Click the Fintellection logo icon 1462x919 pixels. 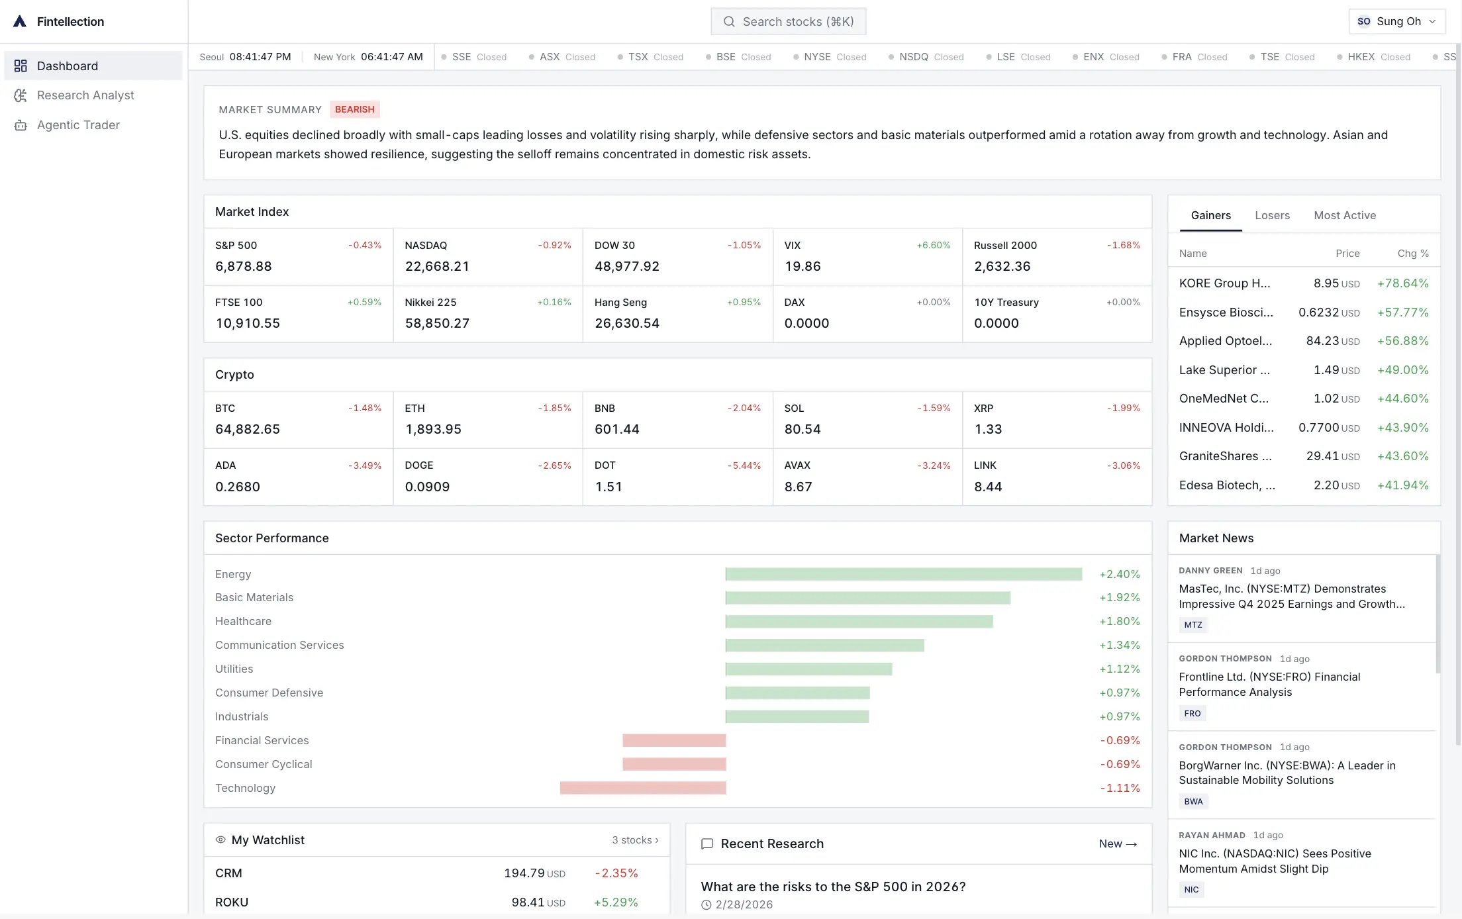(20, 21)
